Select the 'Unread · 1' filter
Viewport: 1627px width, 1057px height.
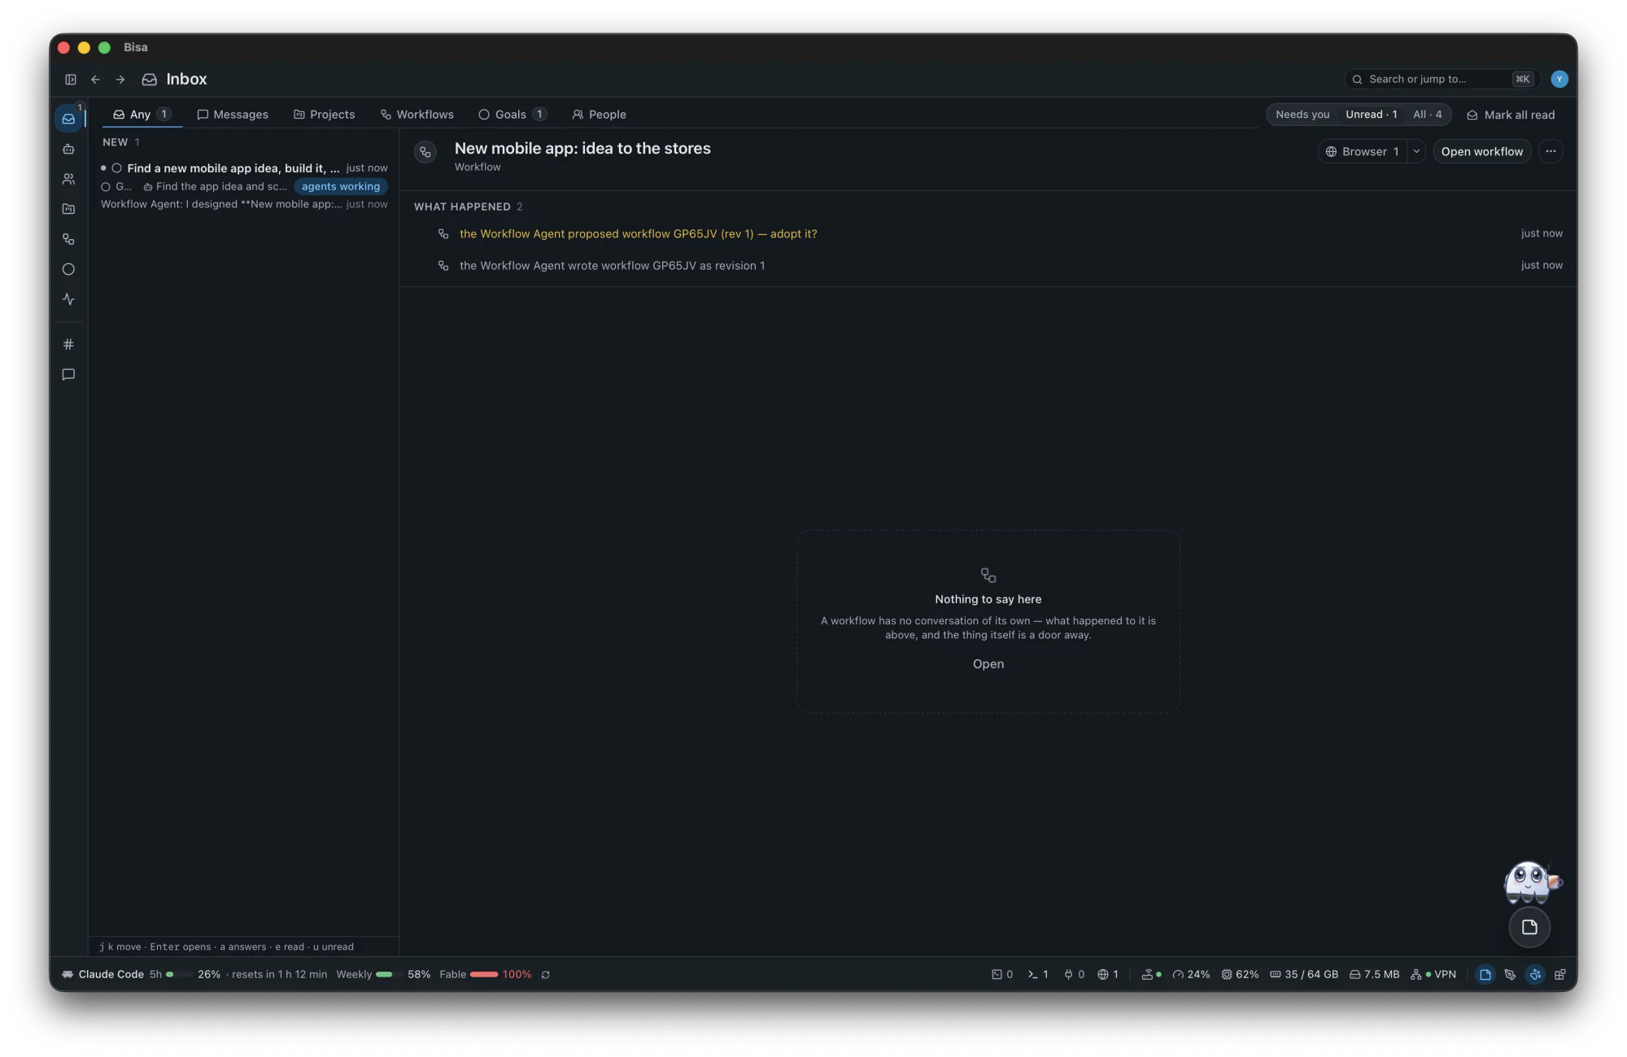pyautogui.click(x=1372, y=115)
